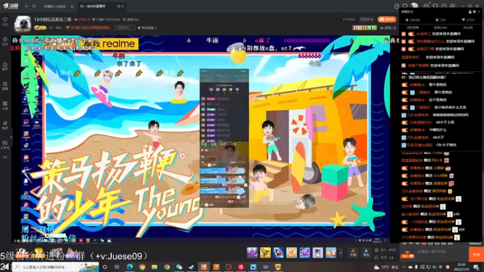This screenshot has width=484, height=272.
Task: Send the sixth gift with the lavender border
Action: coord(318,253)
